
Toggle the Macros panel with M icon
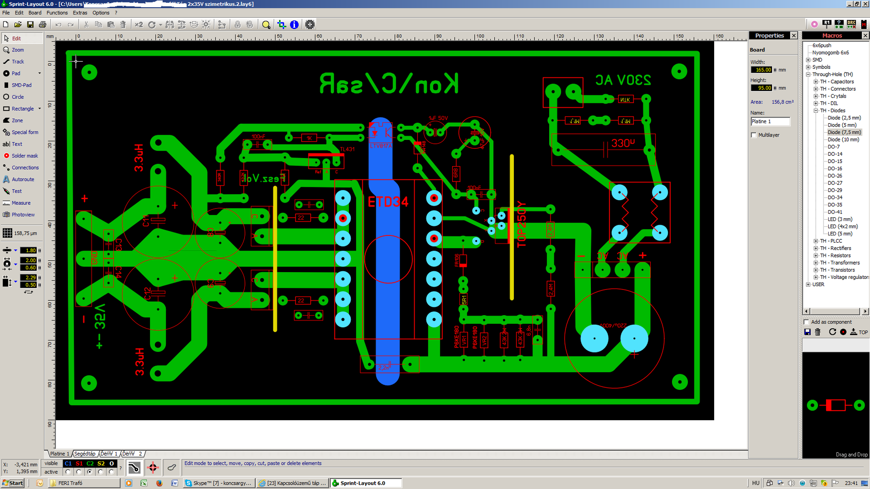(x=864, y=24)
